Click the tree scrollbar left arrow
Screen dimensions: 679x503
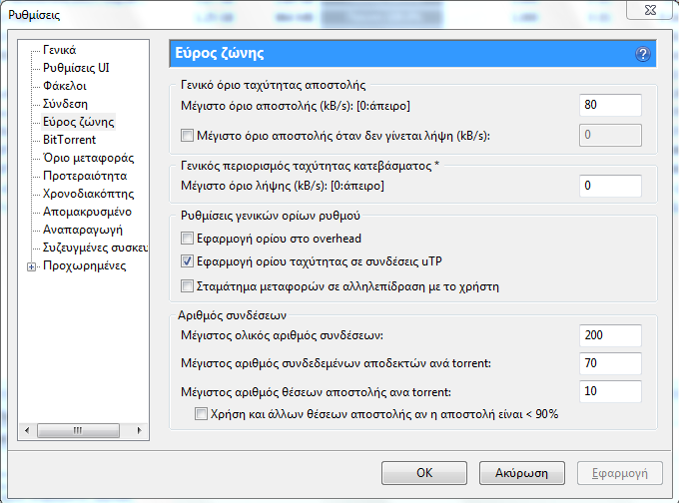[27, 430]
